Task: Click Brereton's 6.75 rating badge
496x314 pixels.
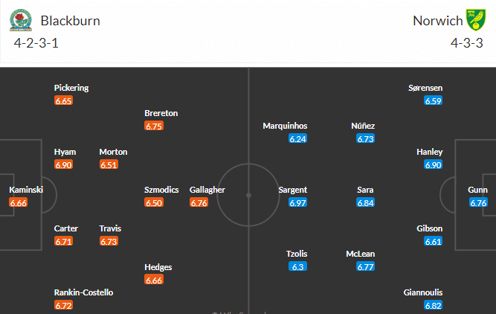Action: [x=153, y=126]
